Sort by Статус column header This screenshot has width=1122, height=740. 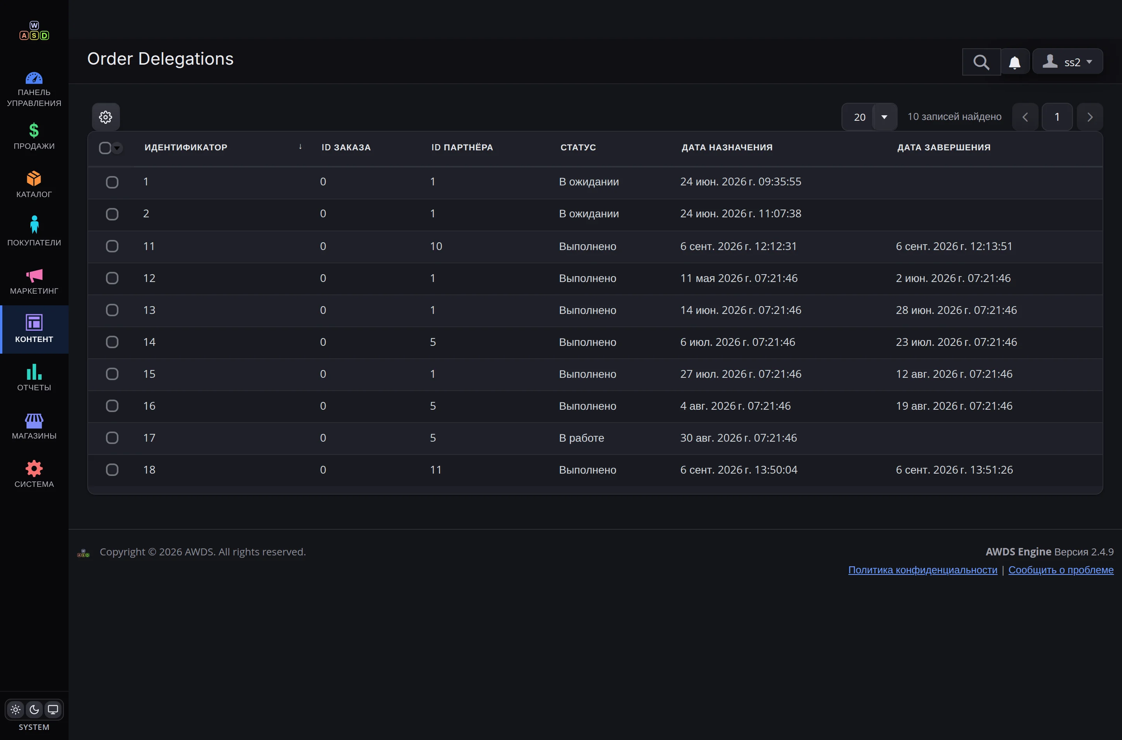[578, 147]
